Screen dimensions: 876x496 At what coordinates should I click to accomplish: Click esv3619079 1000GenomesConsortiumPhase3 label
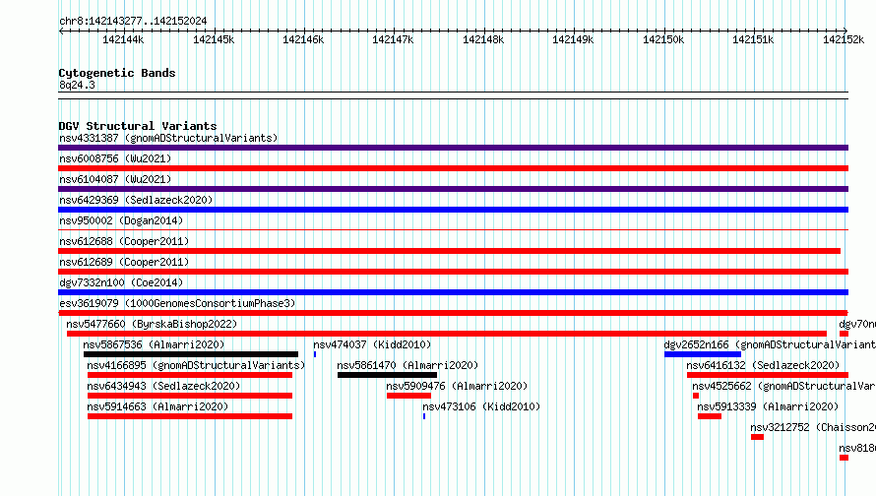coord(177,303)
